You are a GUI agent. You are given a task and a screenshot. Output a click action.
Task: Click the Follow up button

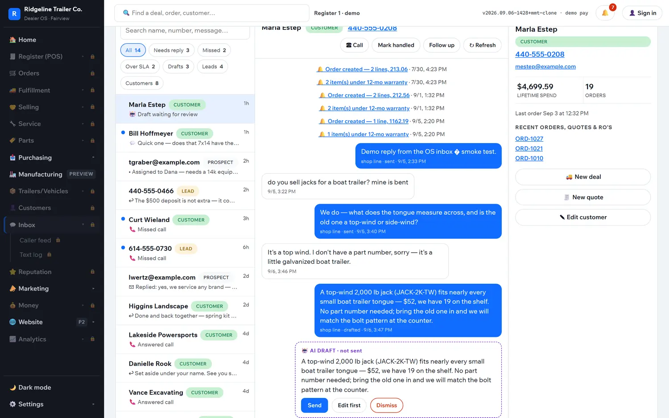[442, 45]
